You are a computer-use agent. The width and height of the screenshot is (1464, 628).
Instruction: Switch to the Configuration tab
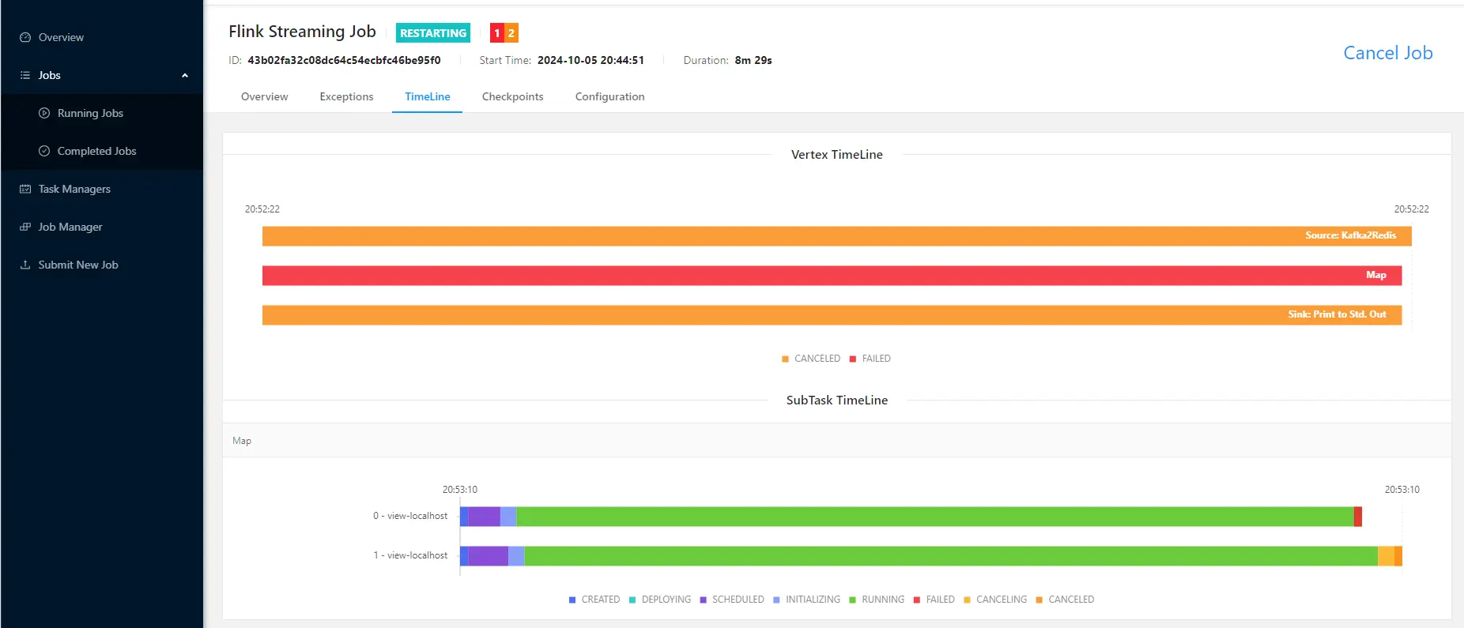tap(610, 96)
